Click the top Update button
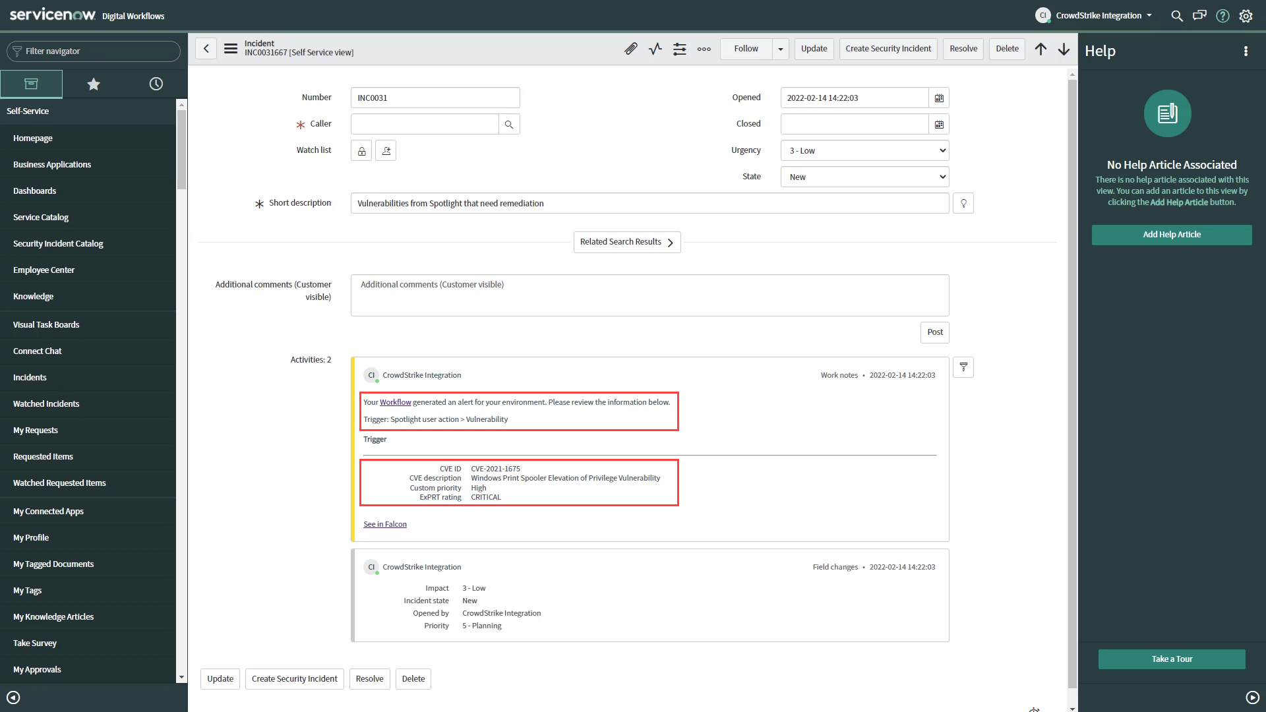1266x712 pixels. 814,49
